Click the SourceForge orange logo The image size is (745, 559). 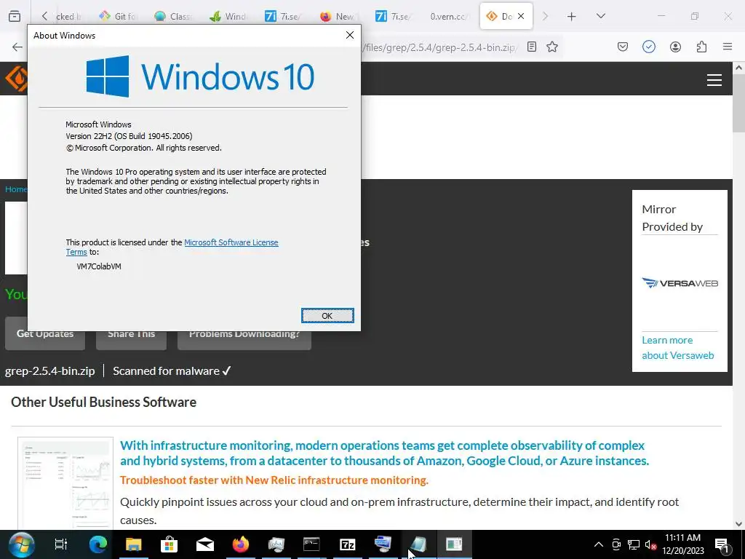click(x=16, y=79)
